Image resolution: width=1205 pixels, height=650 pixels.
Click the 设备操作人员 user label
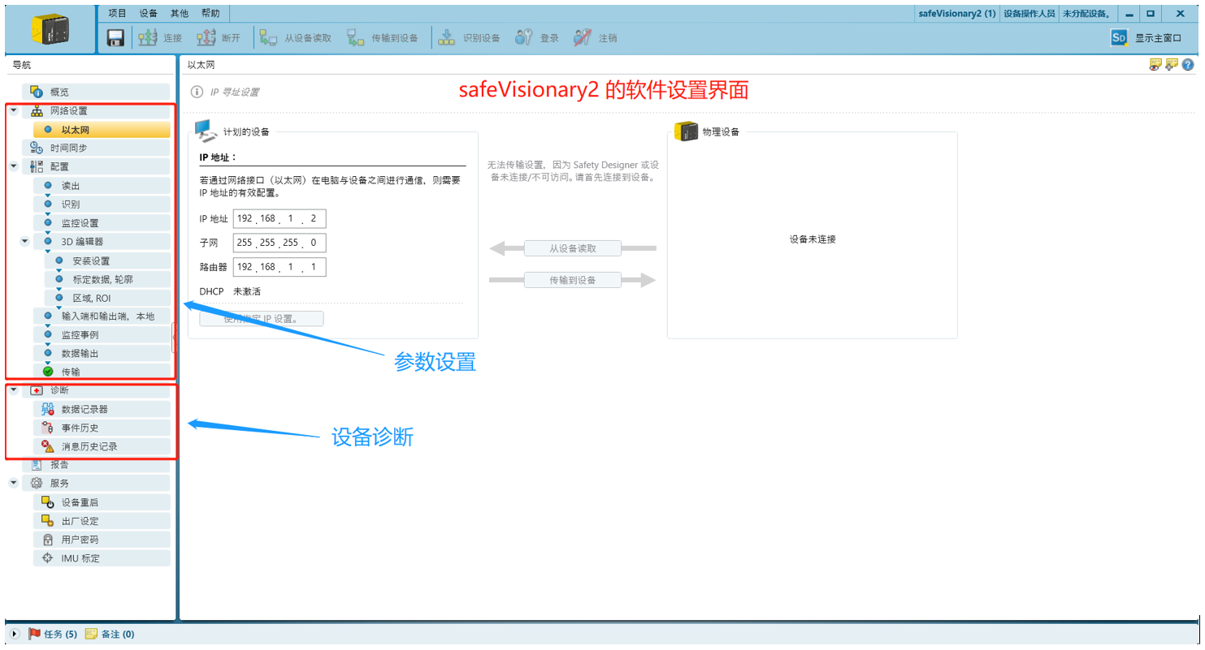pyautogui.click(x=1029, y=14)
